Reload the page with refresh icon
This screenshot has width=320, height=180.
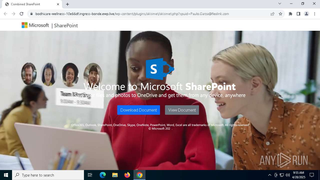[x=21, y=14]
